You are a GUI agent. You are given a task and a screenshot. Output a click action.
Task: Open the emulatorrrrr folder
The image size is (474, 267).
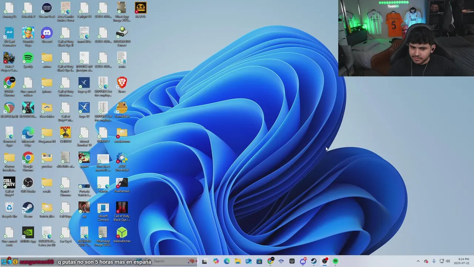122,135
